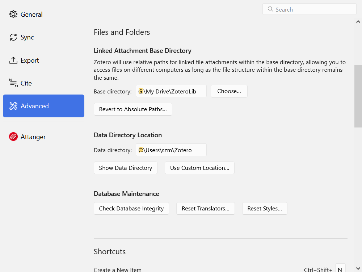Image resolution: width=362 pixels, height=272 pixels.
Task: Click the Sync arrows icon
Action: pyautogui.click(x=13, y=37)
